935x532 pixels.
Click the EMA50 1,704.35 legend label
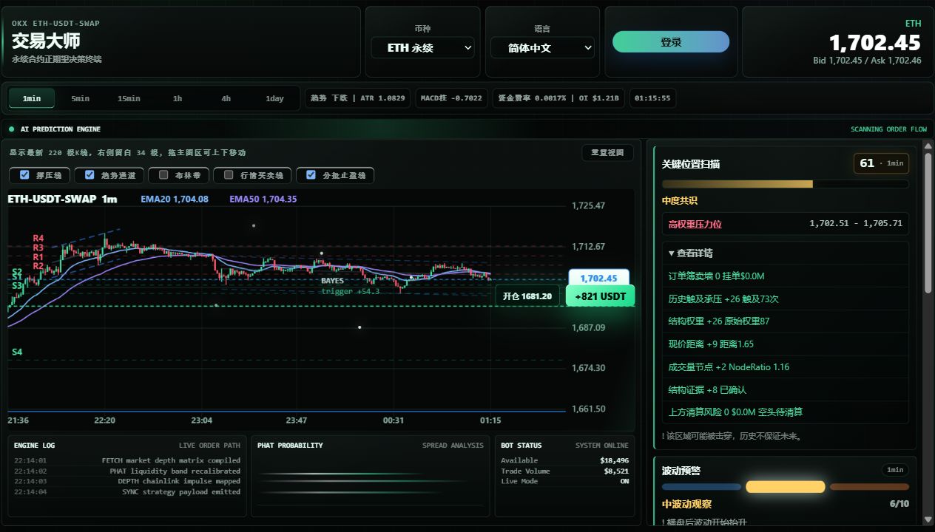[263, 199]
